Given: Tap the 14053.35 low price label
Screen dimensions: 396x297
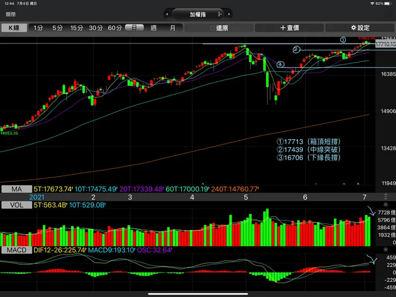Looking at the screenshot, I should (x=9, y=133).
